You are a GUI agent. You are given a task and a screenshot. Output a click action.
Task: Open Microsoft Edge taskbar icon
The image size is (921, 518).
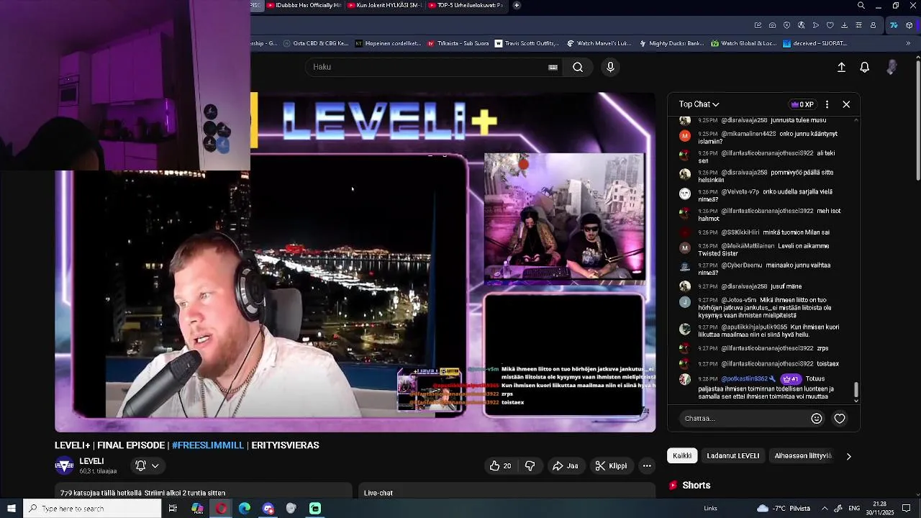coord(245,509)
